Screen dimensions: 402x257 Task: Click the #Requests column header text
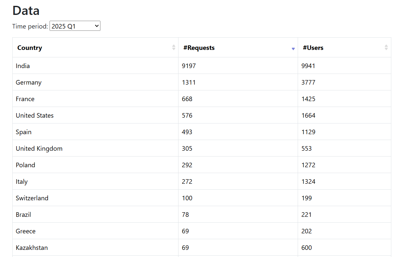pos(199,48)
